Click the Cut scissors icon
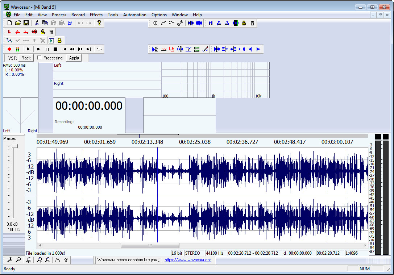This screenshot has height=275, width=394. pos(37,23)
